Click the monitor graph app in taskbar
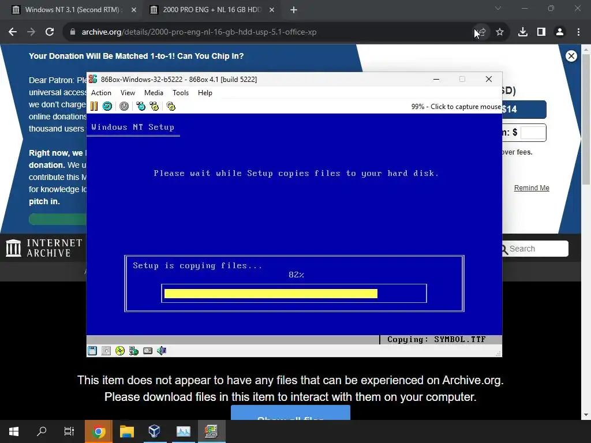 click(x=183, y=431)
